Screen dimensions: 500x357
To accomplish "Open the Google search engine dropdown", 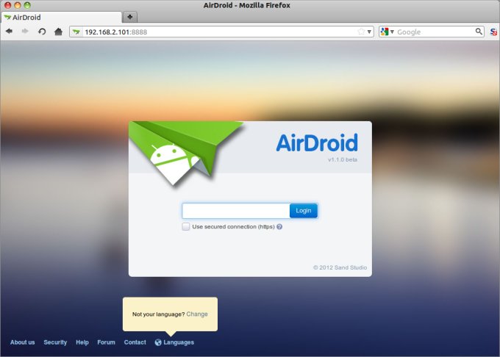I will coord(386,32).
